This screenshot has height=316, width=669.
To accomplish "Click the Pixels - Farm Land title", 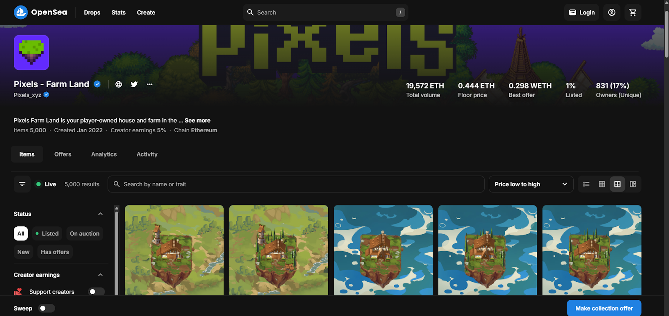I will coord(51,84).
